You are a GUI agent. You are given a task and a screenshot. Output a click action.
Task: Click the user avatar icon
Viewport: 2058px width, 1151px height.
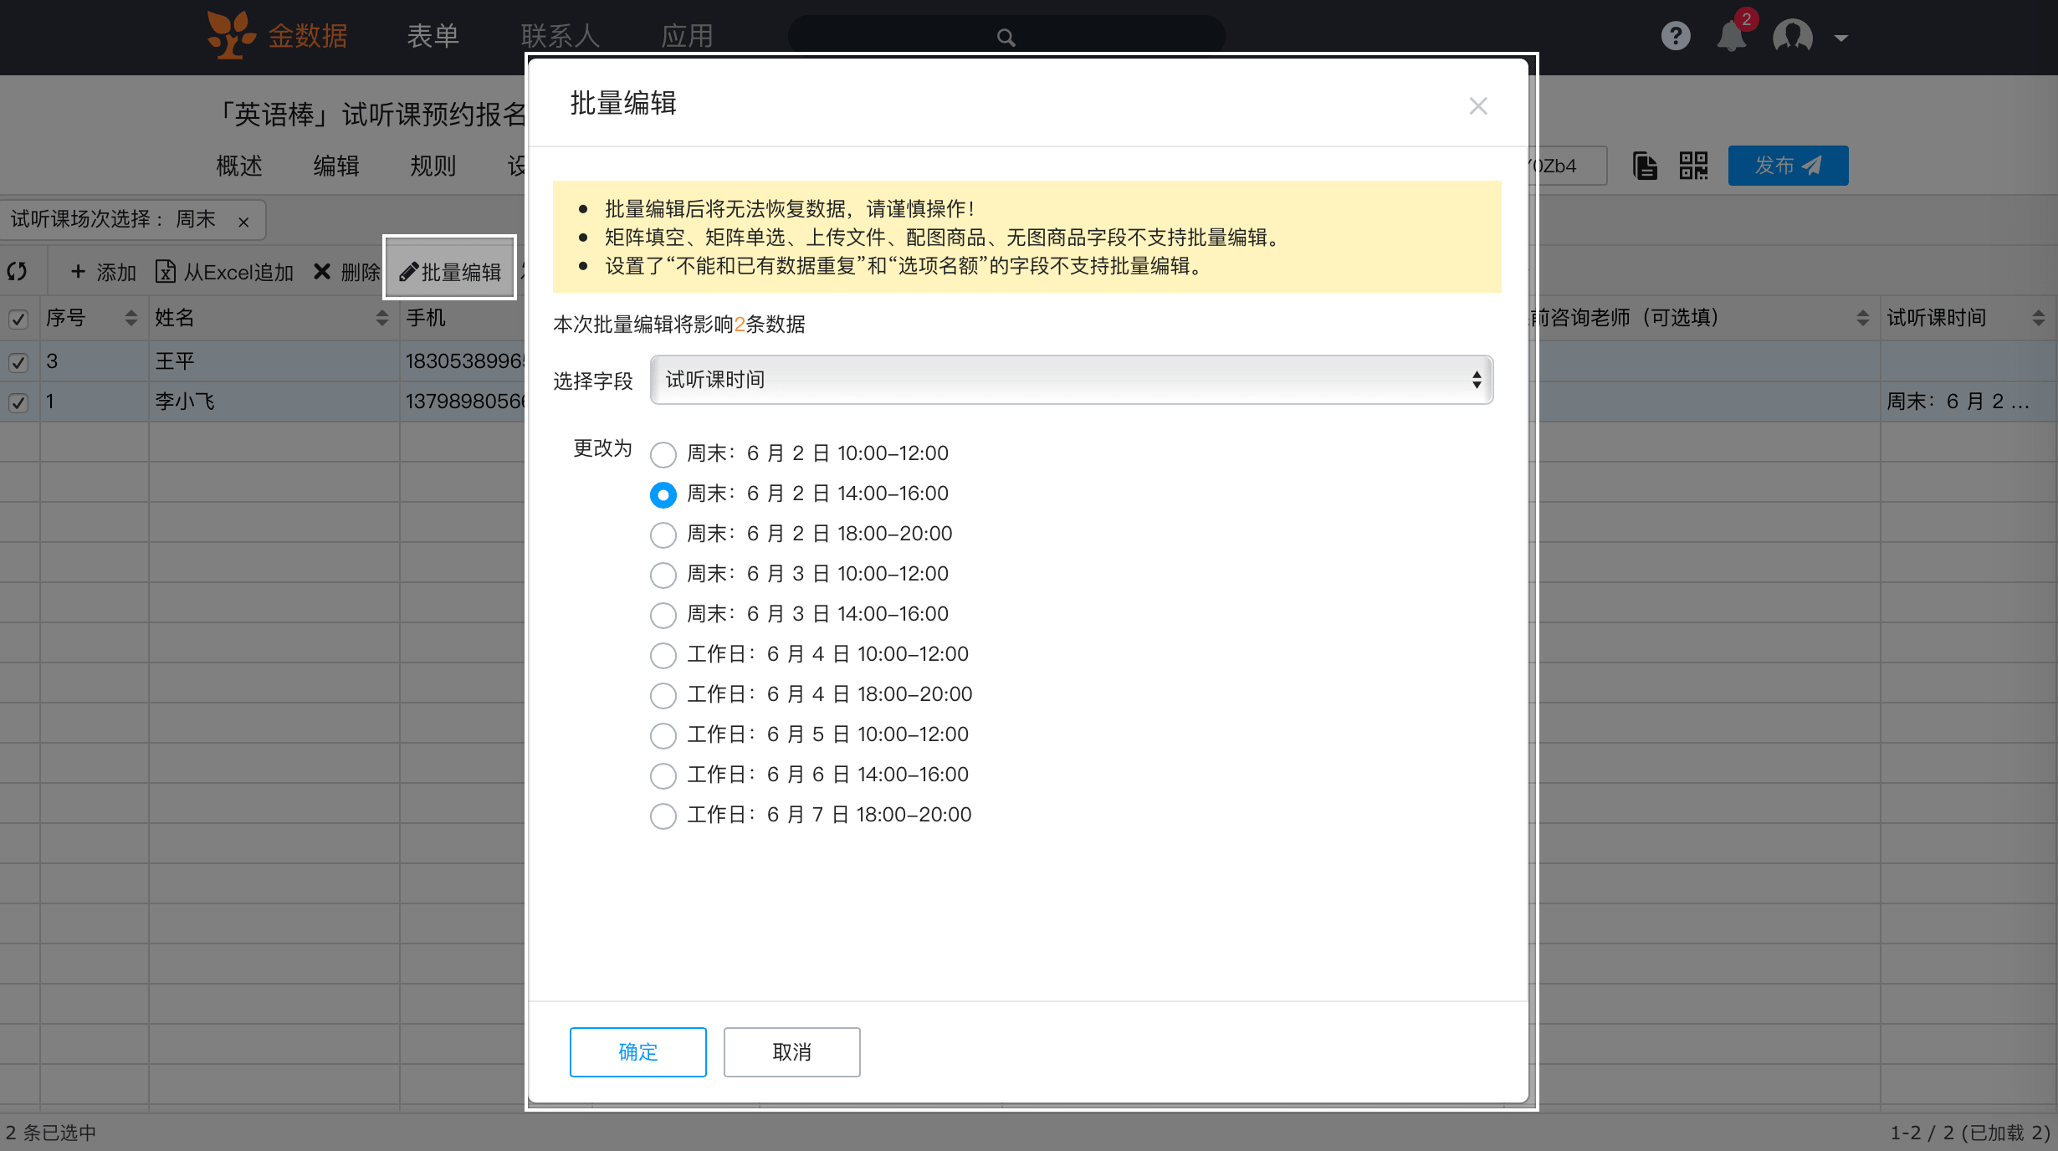tap(1792, 36)
